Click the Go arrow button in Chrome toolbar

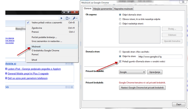pyautogui.click(x=61, y=18)
